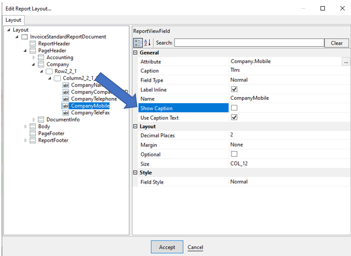351x256 pixels.
Task: Enable the Show Caption checkbox
Action: click(x=234, y=108)
